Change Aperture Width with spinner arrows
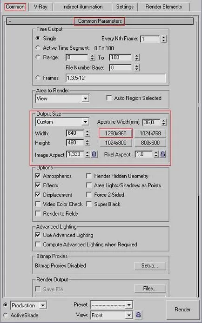The width and height of the screenshot is (202, 323). pyautogui.click(x=163, y=122)
